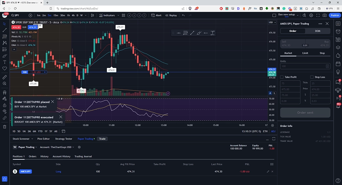
Task: Select the Limit order tab
Action: tap(305, 53)
